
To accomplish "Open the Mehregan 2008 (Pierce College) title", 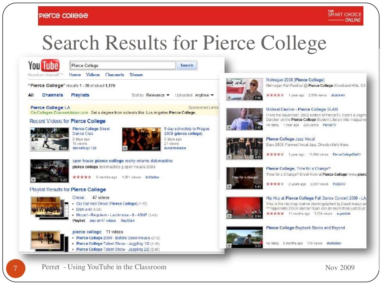I will click(x=295, y=80).
